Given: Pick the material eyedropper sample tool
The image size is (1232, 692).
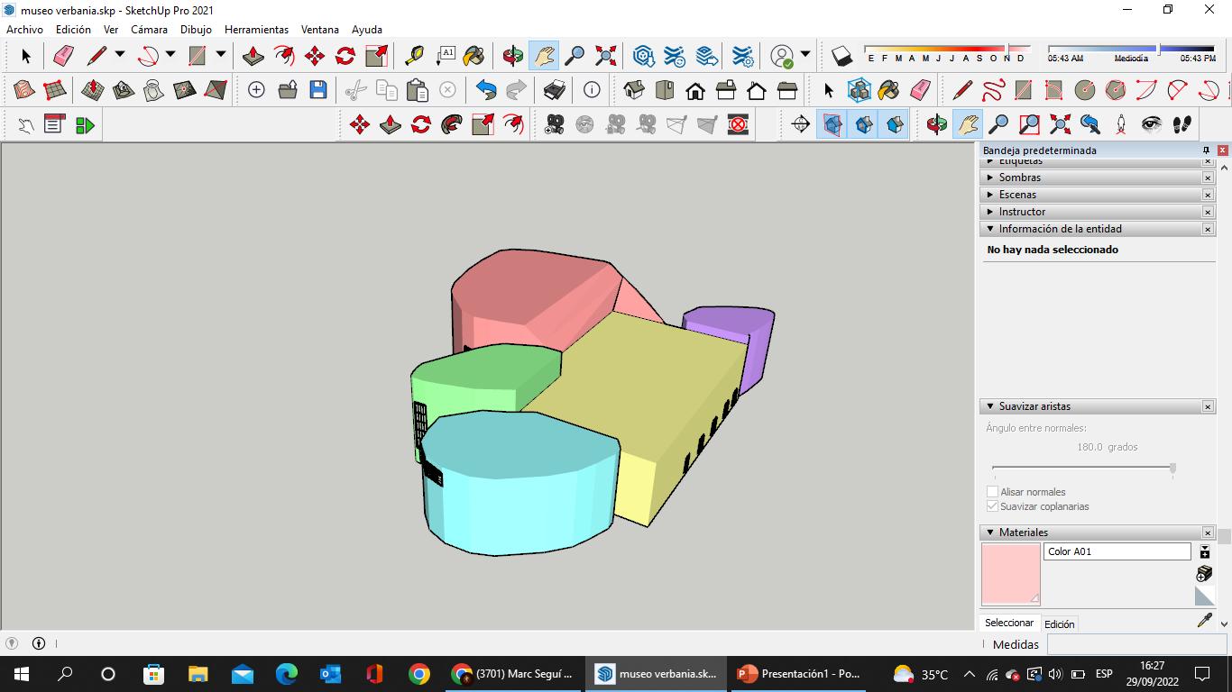Looking at the screenshot, I should click(x=1204, y=621).
